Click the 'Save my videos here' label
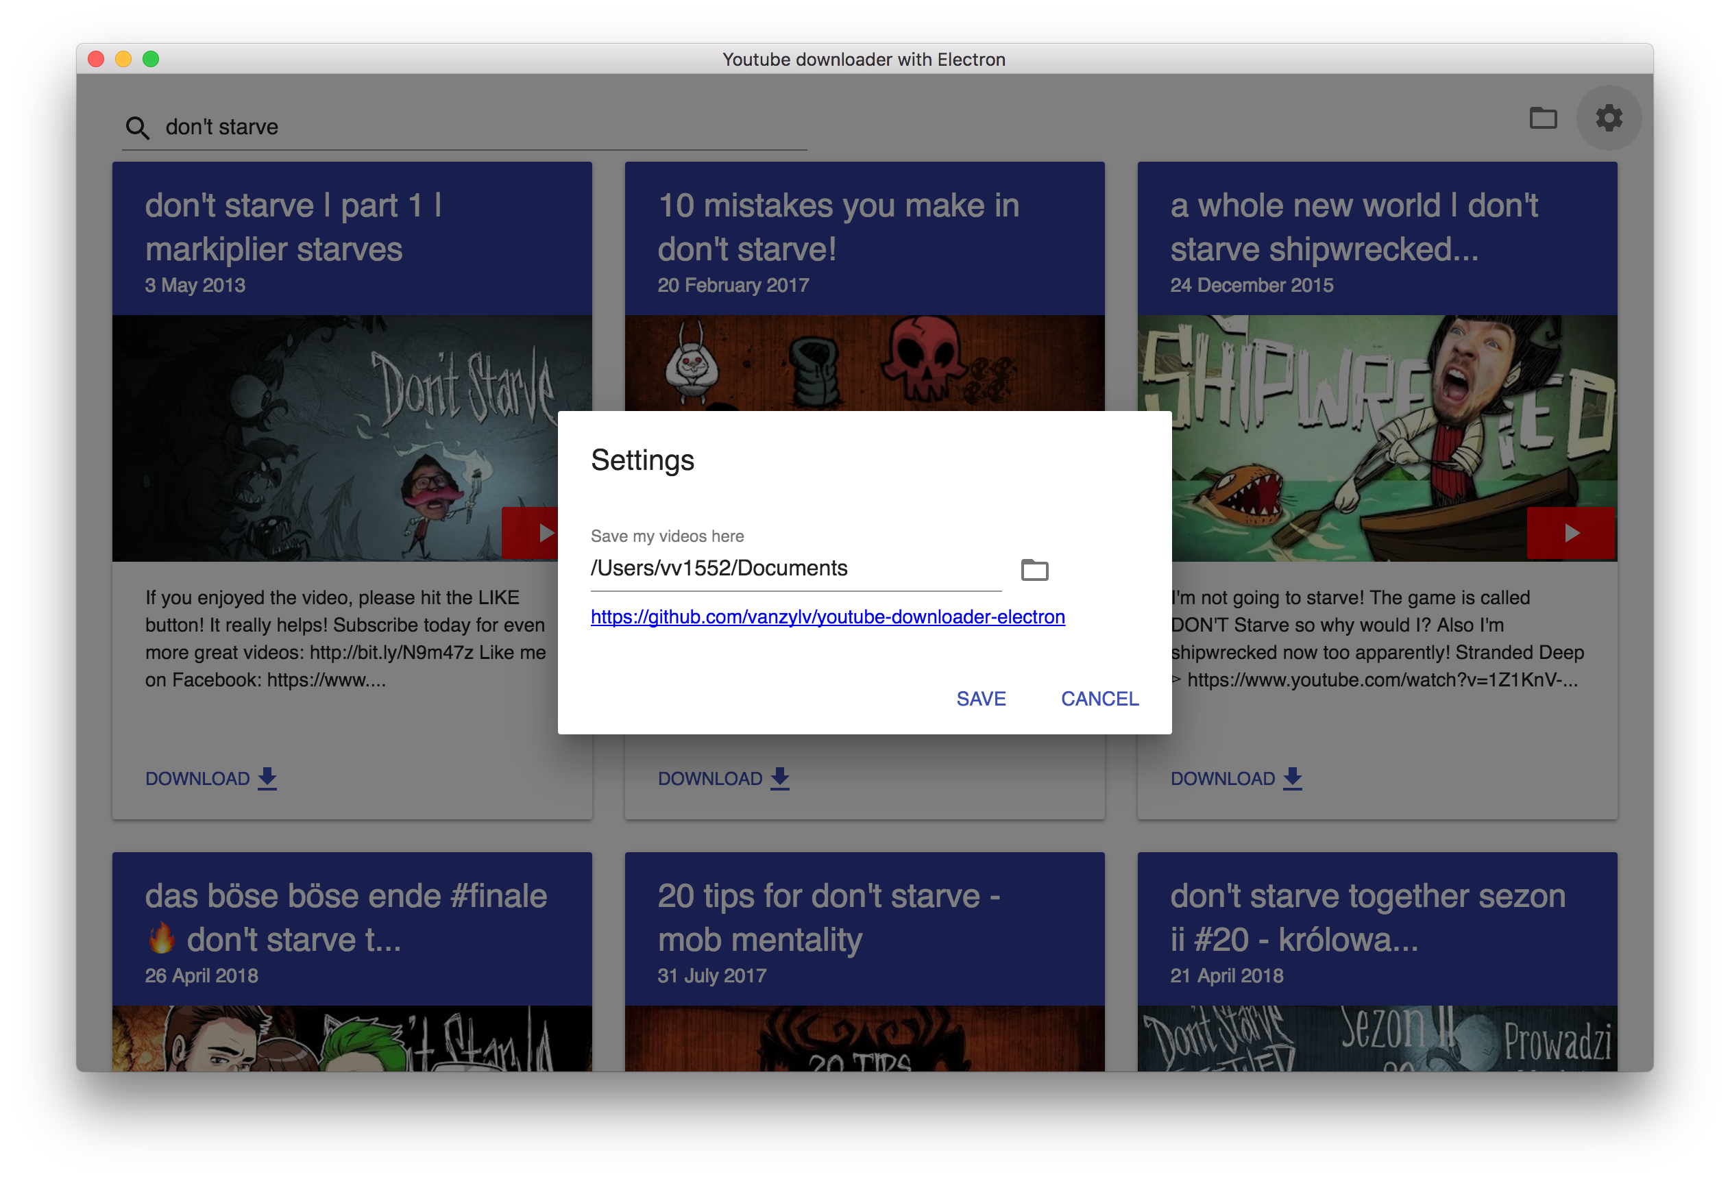The width and height of the screenshot is (1730, 1181). [667, 536]
